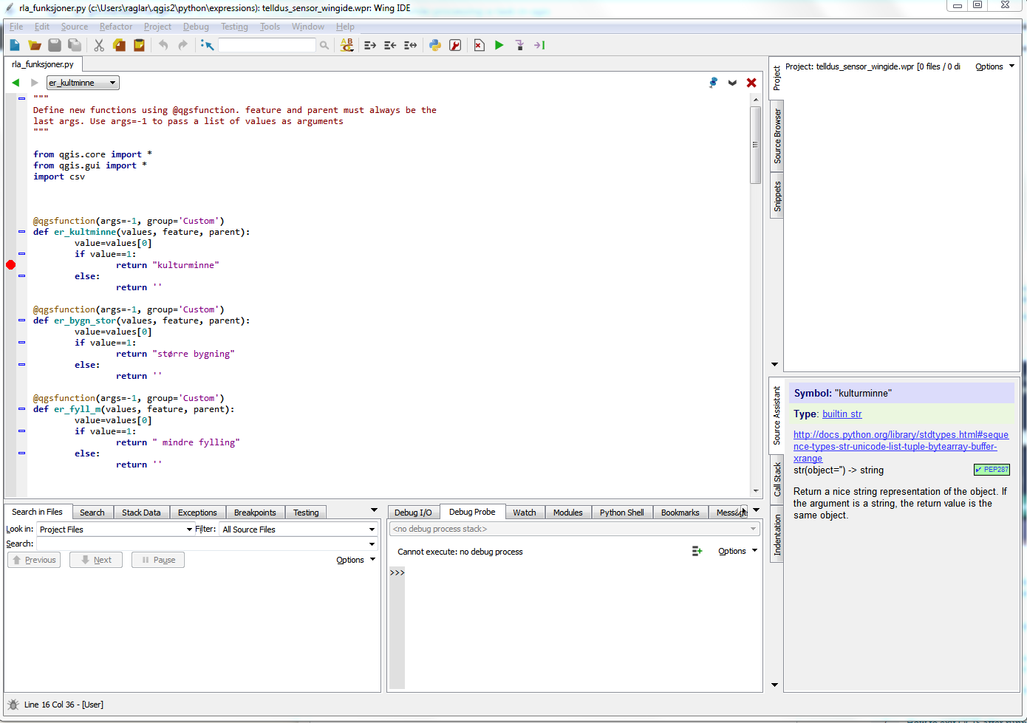This screenshot has width=1027, height=723.
Task: Click the open file folder icon
Action: 35,45
